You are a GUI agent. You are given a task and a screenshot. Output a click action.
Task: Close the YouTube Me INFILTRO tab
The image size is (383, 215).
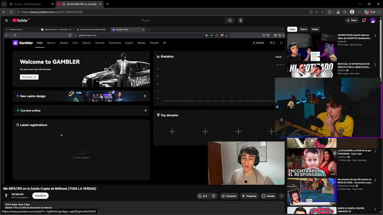(x=100, y=4)
